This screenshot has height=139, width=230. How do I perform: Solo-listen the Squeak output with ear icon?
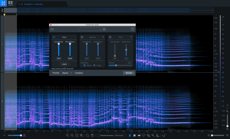[103, 37]
